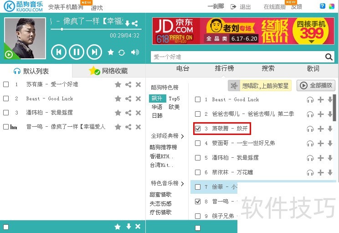Tick the checkbox beside 苏有康 - 爱一个好难
Screen dimensions: 339x233
click(x=6, y=84)
